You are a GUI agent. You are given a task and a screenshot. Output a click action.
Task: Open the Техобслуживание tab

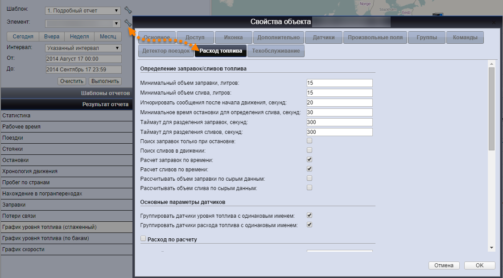[x=276, y=51]
